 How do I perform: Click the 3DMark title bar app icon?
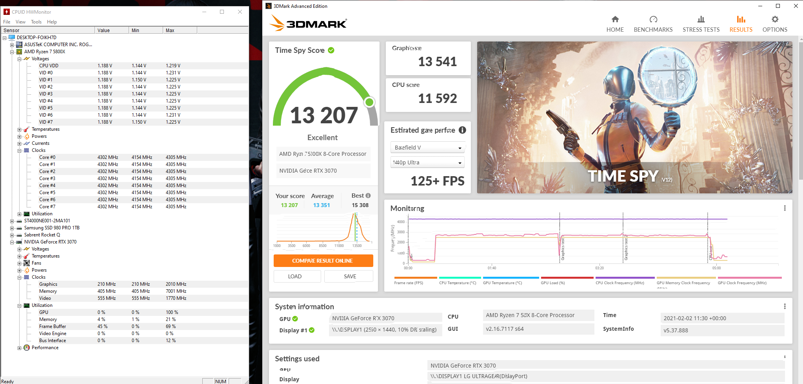tap(268, 6)
